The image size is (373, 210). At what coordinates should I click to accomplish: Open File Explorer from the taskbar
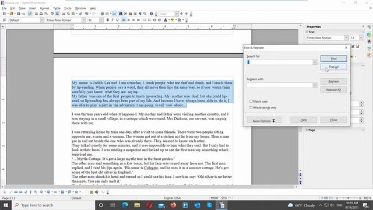point(137,205)
